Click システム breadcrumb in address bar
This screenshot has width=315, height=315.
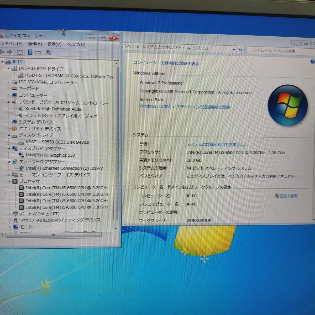tap(201, 48)
